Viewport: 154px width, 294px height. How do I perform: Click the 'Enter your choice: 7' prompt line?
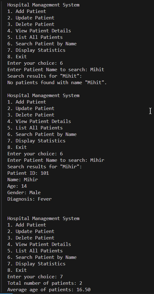pyautogui.click(x=35, y=276)
